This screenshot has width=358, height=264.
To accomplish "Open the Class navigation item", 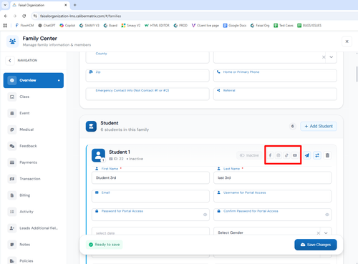I will coord(34,97).
